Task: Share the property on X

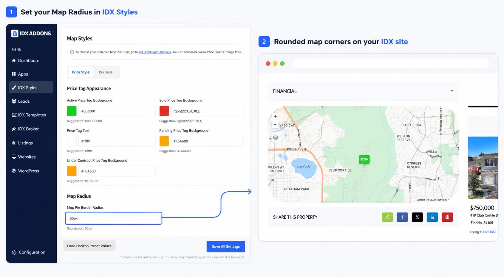Action: coord(417,217)
